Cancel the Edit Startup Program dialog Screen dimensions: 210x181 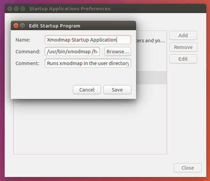(87, 89)
